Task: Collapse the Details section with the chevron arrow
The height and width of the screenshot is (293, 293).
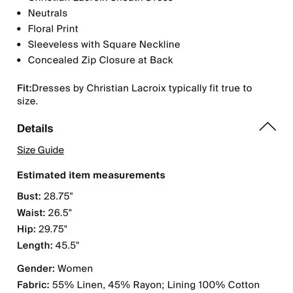Action: [x=267, y=126]
